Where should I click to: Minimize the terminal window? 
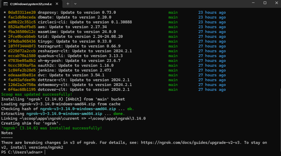click(x=253, y=3)
